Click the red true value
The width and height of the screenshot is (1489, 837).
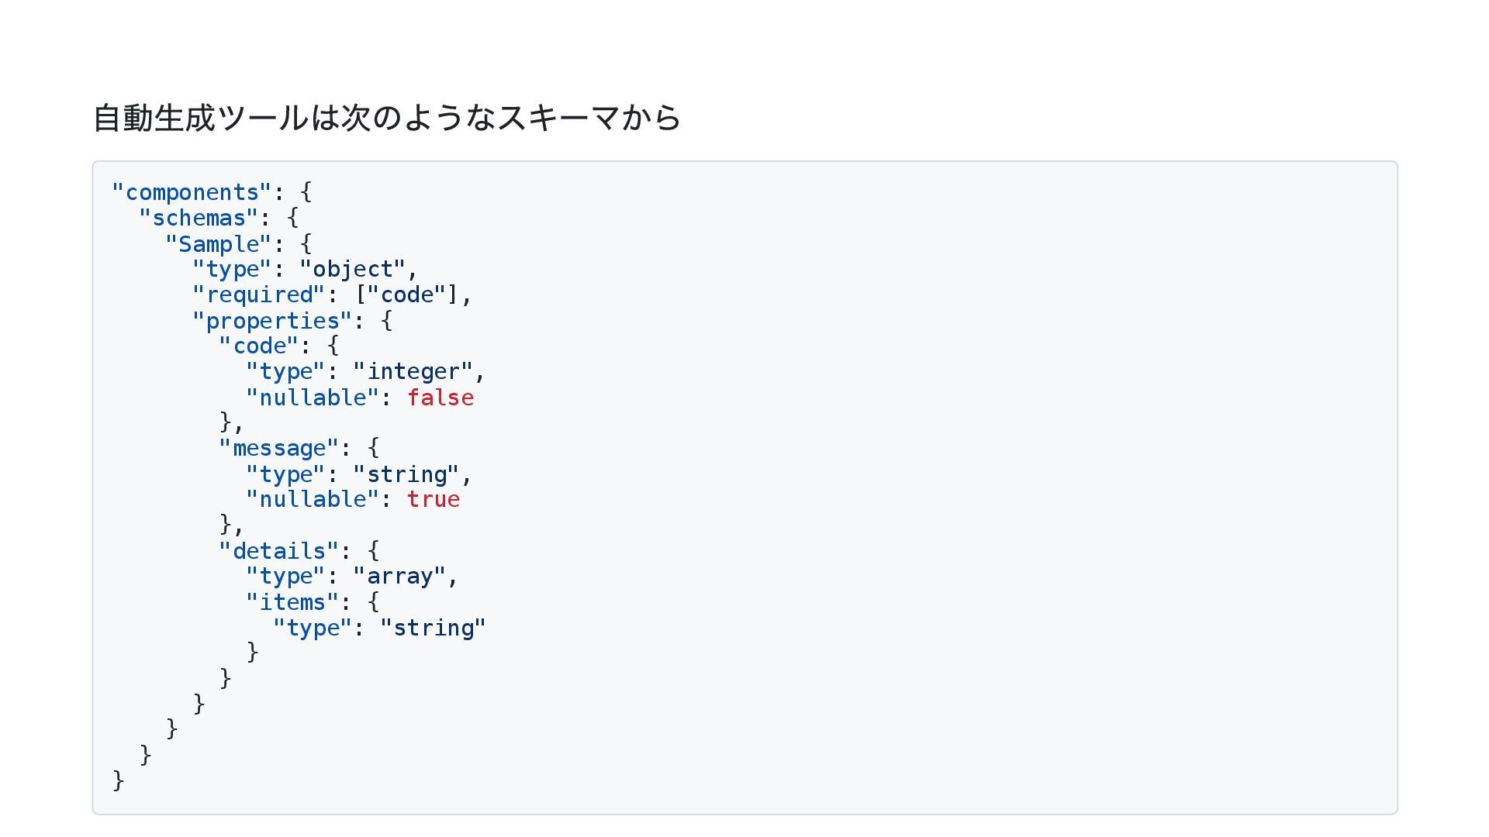(433, 499)
